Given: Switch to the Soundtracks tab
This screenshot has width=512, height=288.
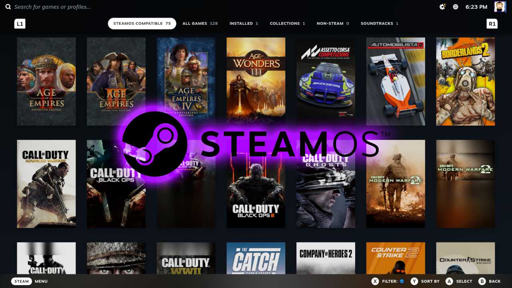Looking at the screenshot, I should pos(379,24).
